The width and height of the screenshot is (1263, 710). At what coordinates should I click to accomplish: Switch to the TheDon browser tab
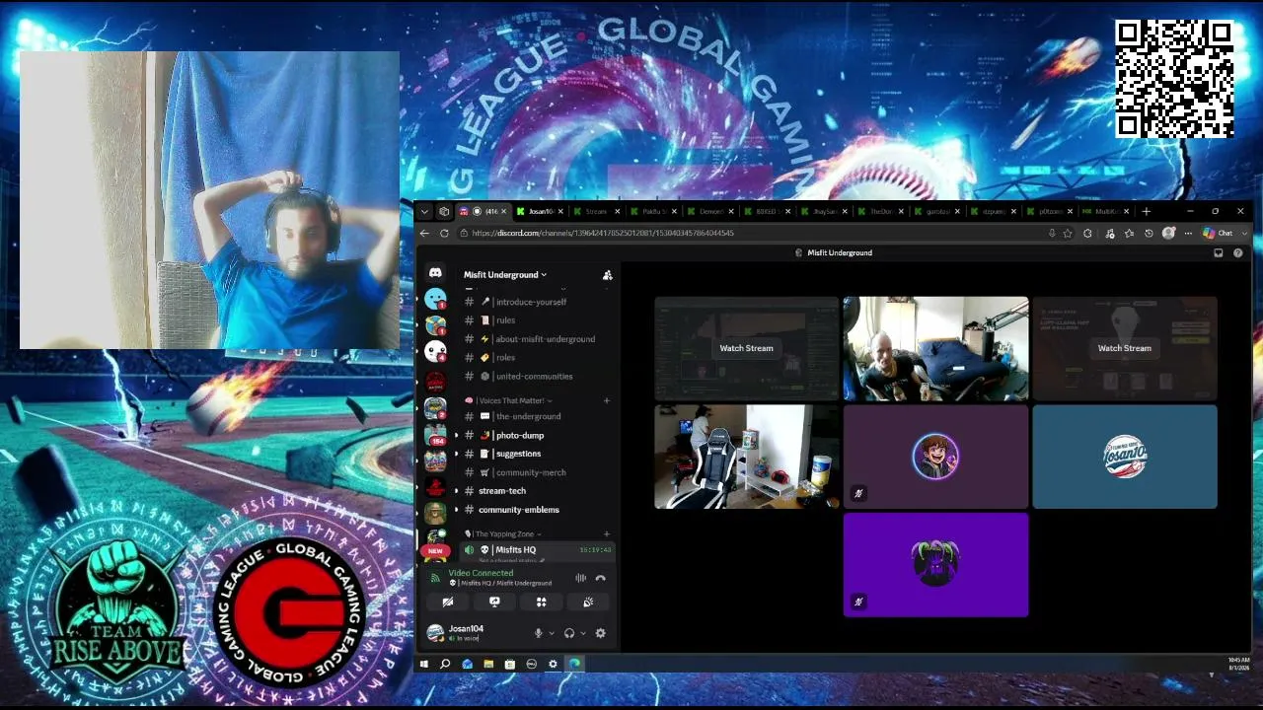click(x=881, y=211)
